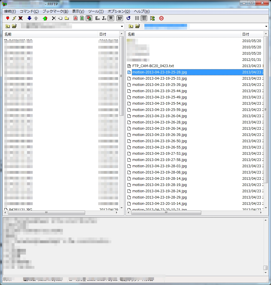Click the red Abort transfer icon

161,18
